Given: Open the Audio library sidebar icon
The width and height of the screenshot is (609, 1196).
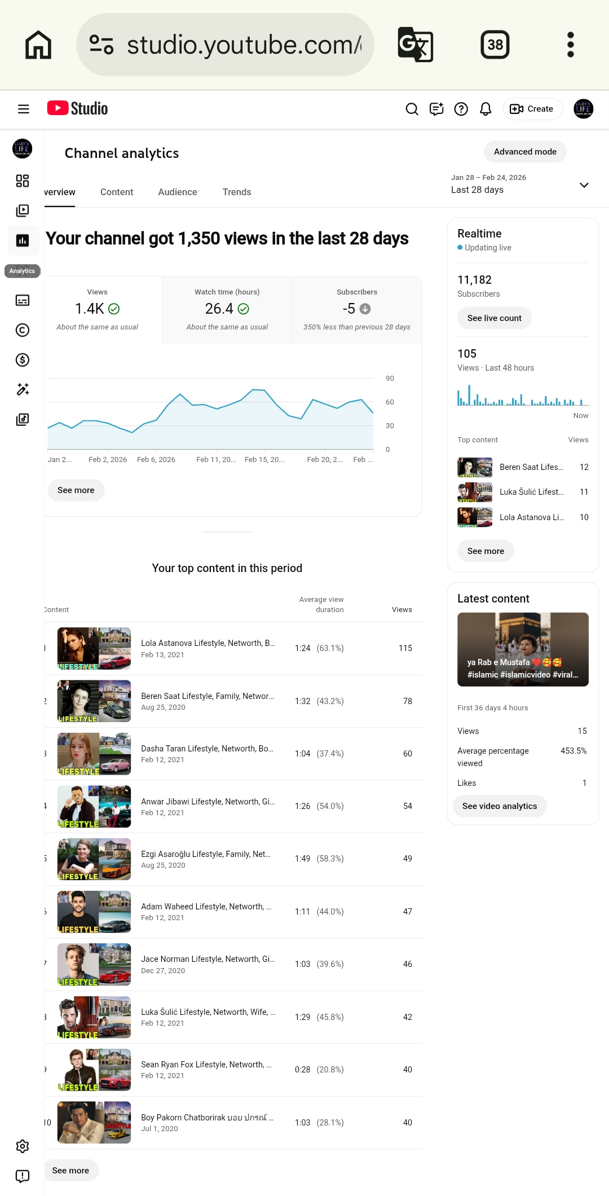Looking at the screenshot, I should [23, 419].
